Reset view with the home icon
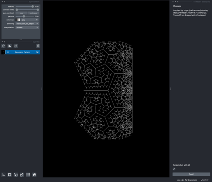The height and width of the screenshot is (182, 212). pyautogui.click(x=34, y=175)
